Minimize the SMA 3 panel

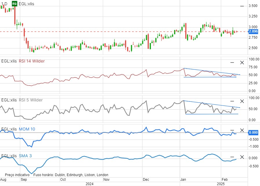[x=232, y=157]
